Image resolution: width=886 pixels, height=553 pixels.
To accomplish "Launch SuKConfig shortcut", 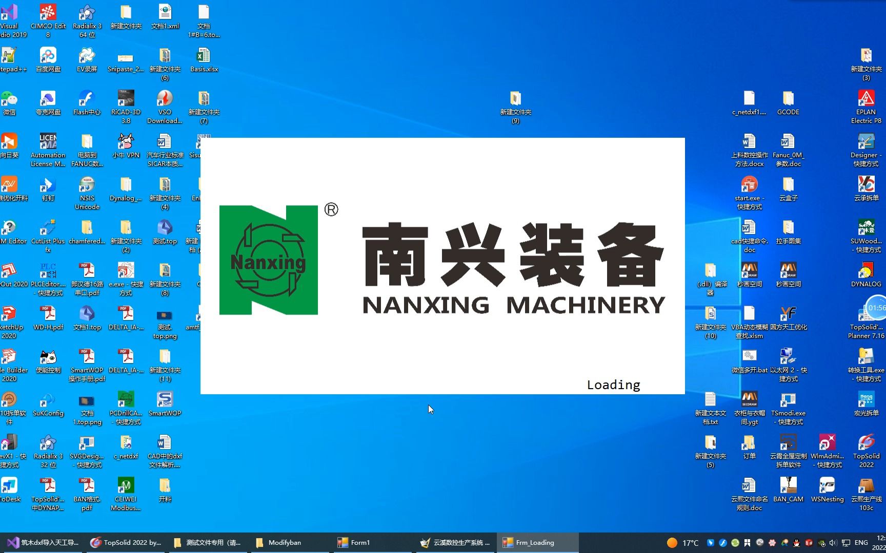I will [48, 403].
